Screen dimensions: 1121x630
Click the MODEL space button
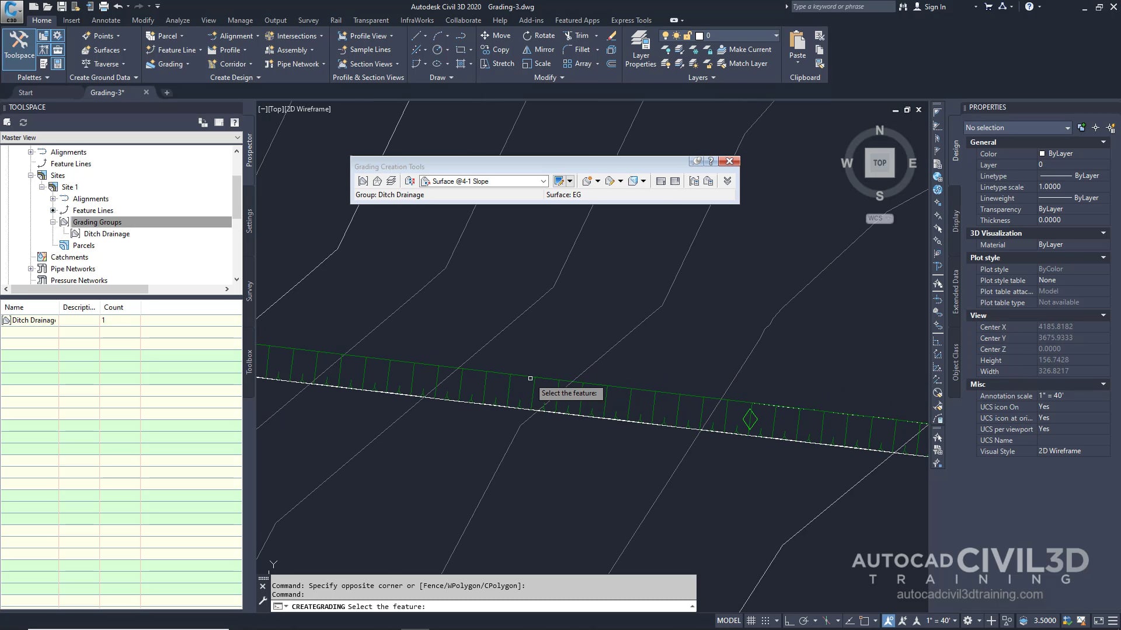point(728,621)
